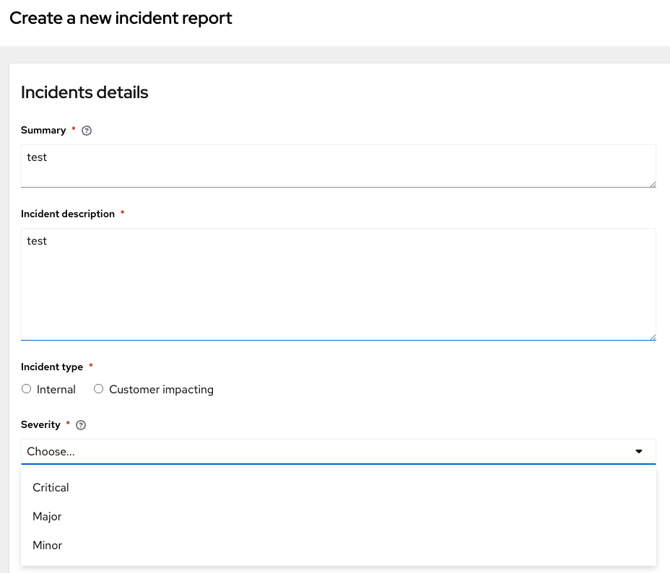Screen dimensions: 670x573
Task: Select the Customer impacting radio button
Action: [99, 389]
